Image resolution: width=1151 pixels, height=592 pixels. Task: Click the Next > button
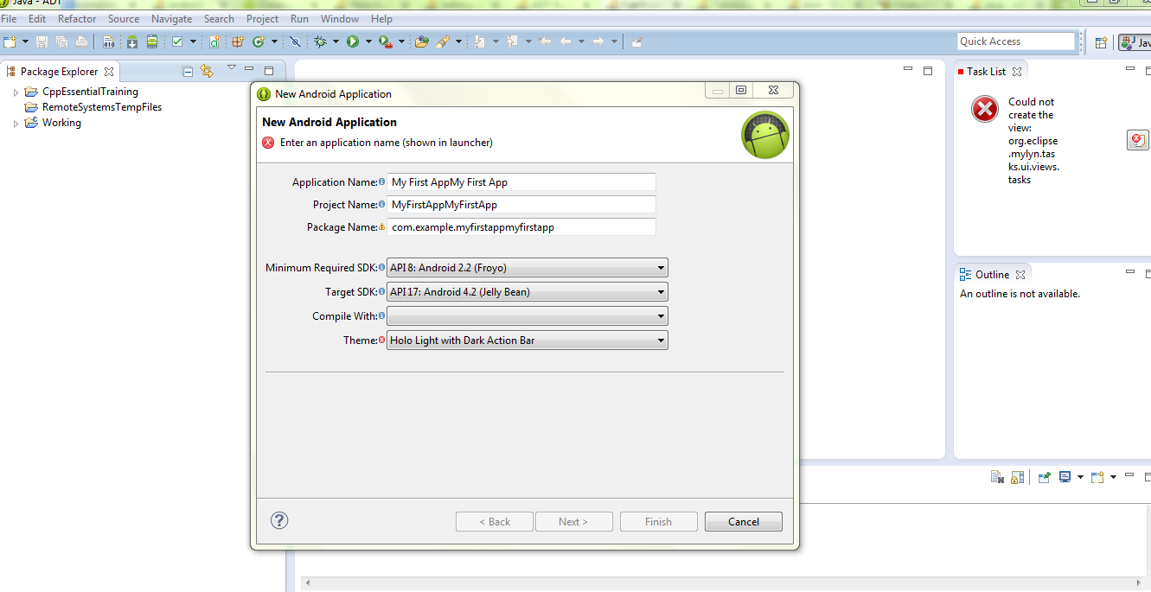pyautogui.click(x=573, y=522)
